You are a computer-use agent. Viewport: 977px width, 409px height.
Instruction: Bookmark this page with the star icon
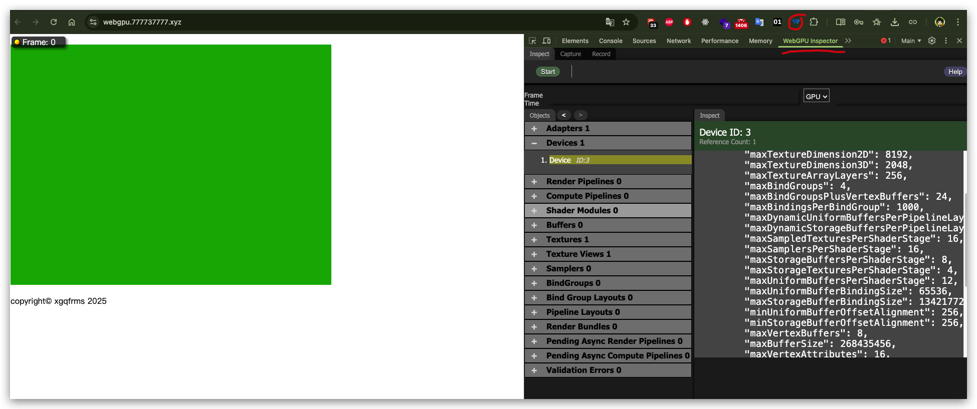pyautogui.click(x=626, y=22)
